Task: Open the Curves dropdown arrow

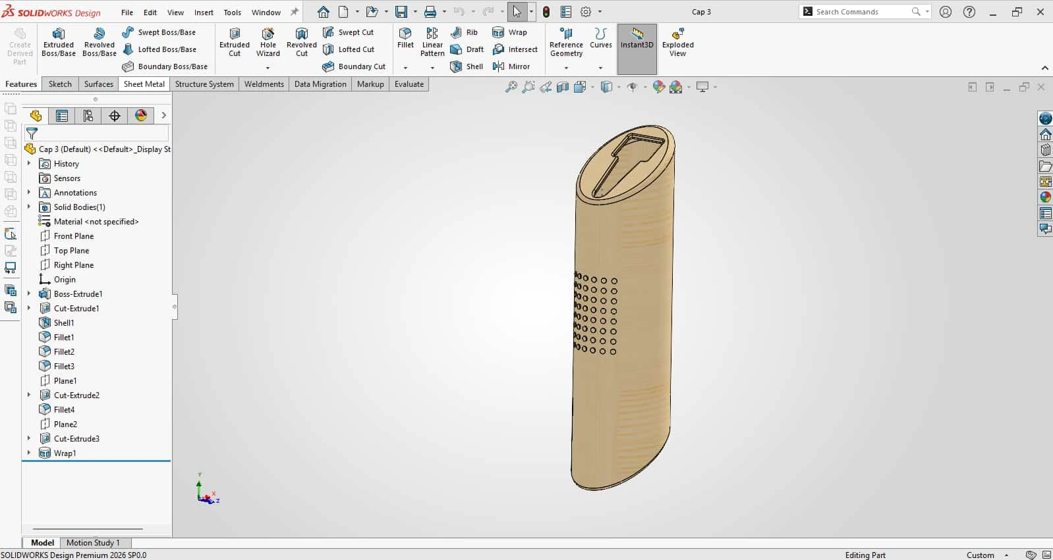Action: 600,68
